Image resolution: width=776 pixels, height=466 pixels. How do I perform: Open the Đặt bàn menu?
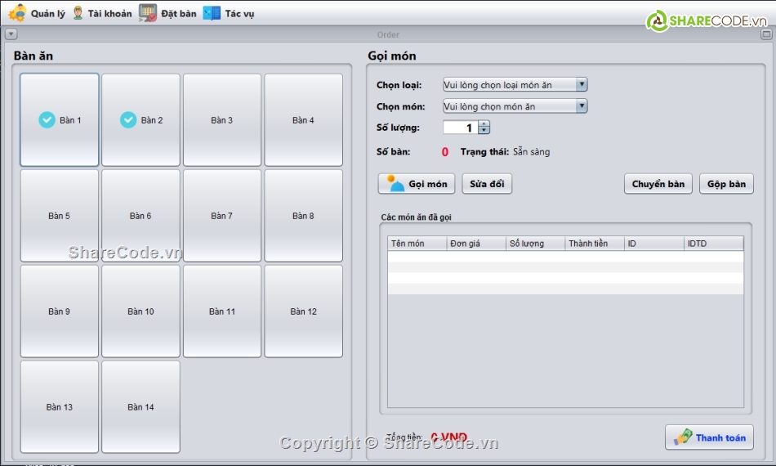[178, 13]
